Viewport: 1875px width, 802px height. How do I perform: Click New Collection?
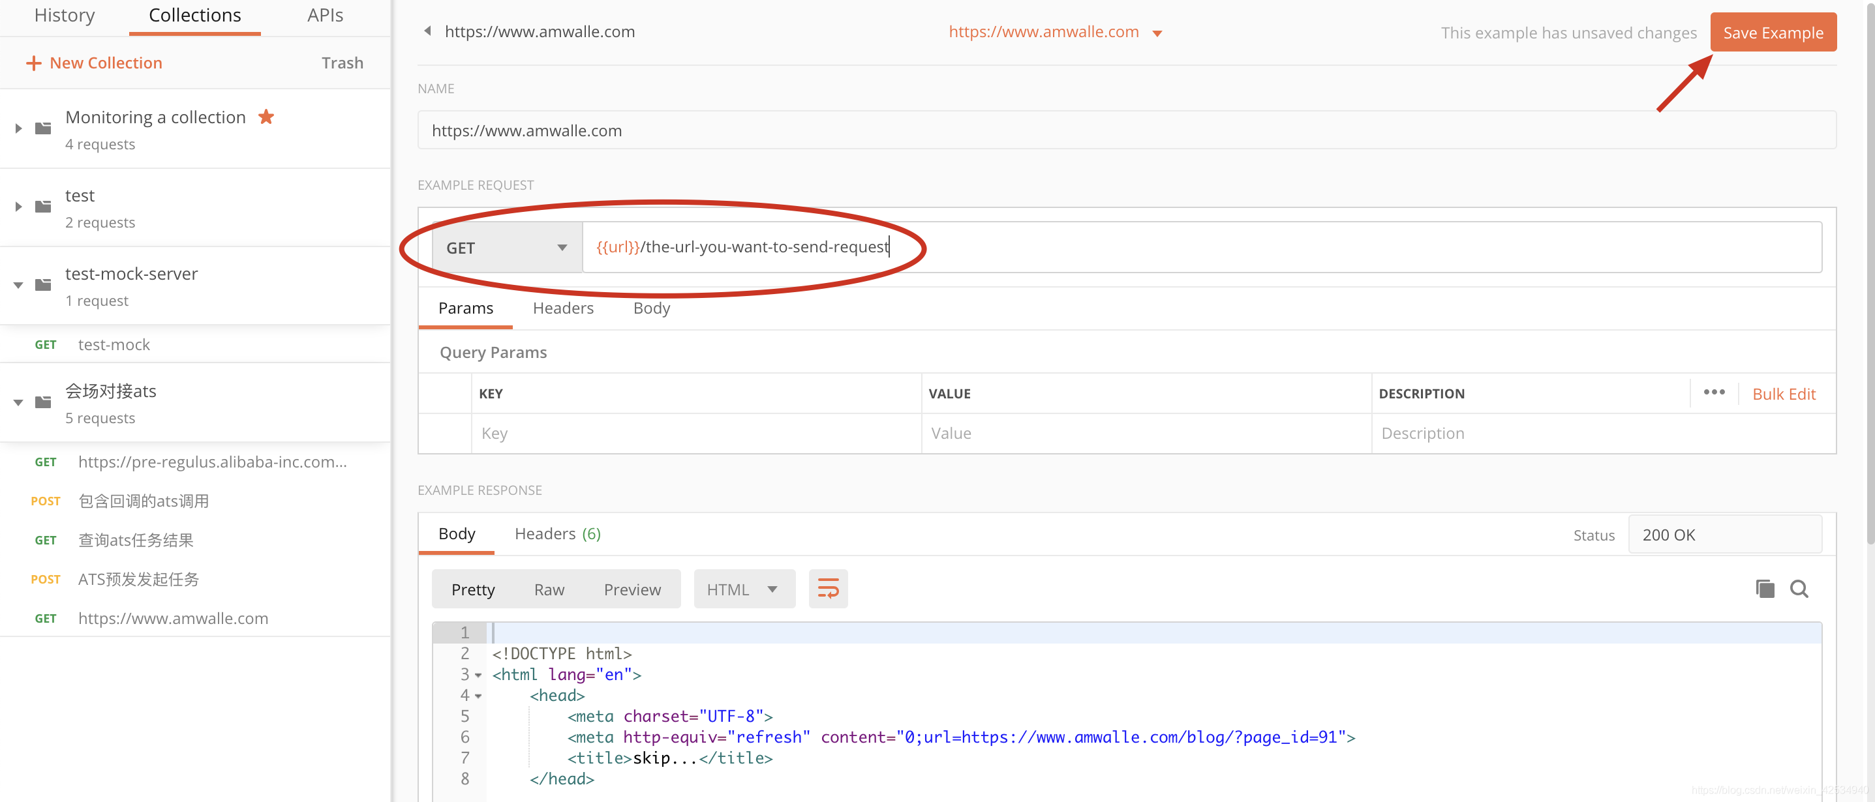pyautogui.click(x=95, y=63)
